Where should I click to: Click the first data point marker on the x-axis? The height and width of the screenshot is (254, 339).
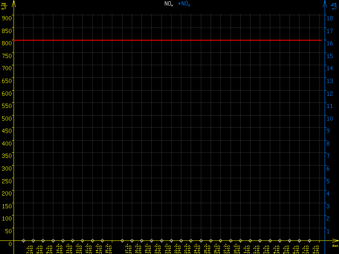[23, 240]
